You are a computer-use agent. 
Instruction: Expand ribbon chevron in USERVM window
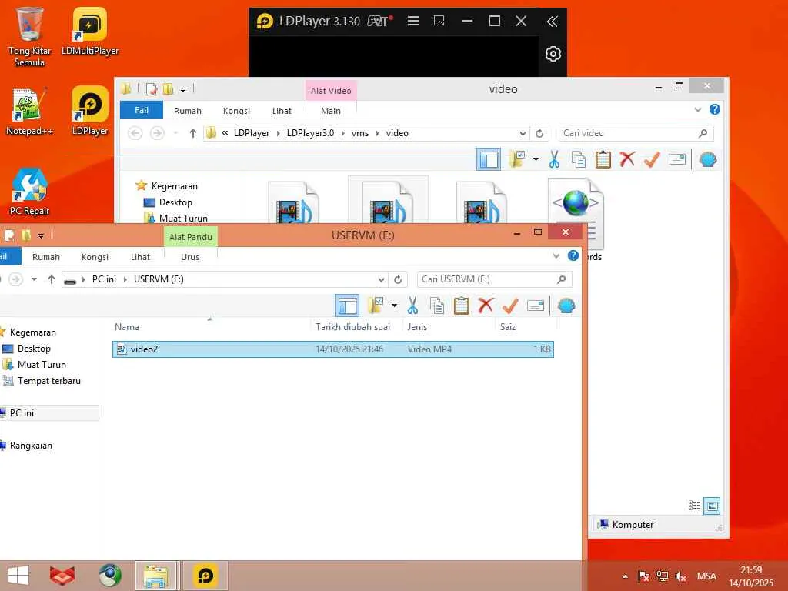556,255
